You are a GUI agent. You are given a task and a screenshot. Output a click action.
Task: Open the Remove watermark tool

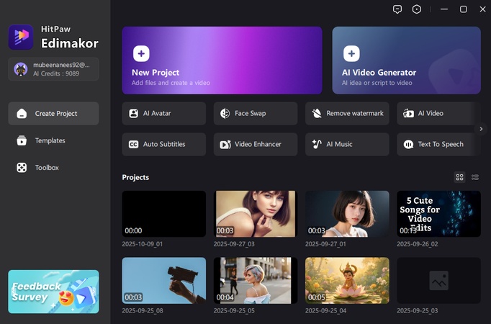347,114
